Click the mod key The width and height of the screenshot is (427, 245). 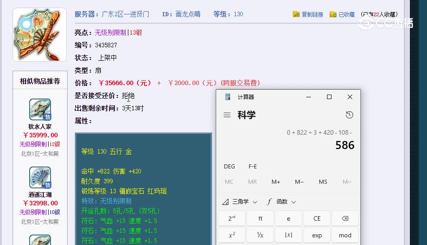click(345, 235)
